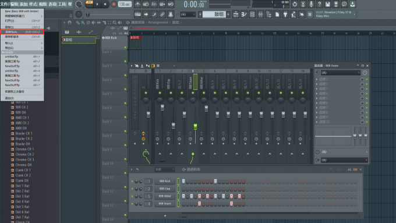Screen dimensions: 396x223
Task: Toggle Track 2 mute LED in the playlist
Action: pos(125,61)
